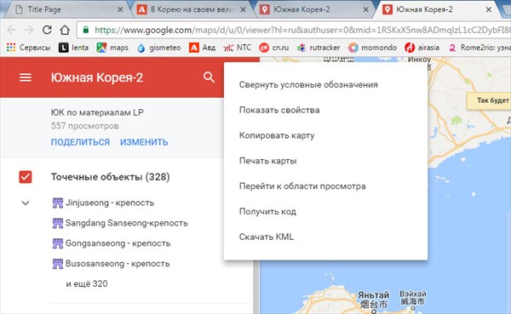This screenshot has height=314, width=511.
Task: Open the cn.ru bookmark
Action: [x=274, y=48]
